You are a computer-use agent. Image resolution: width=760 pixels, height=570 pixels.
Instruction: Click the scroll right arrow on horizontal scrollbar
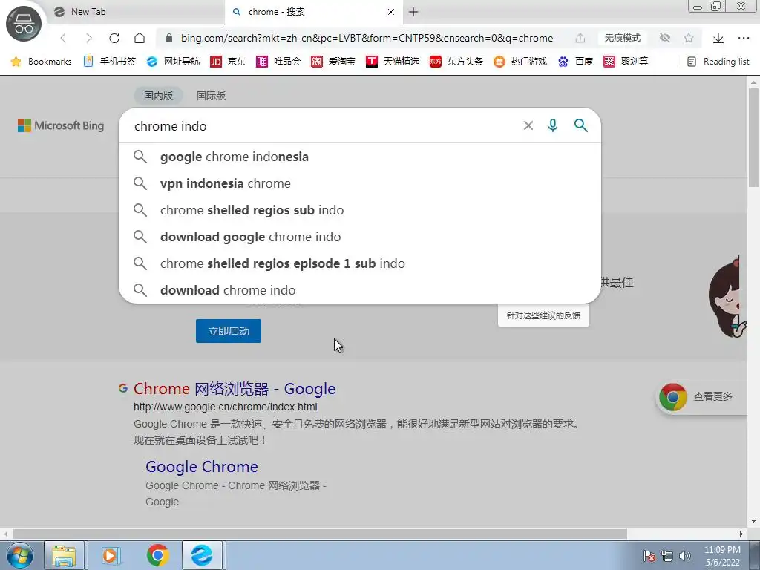point(741,534)
